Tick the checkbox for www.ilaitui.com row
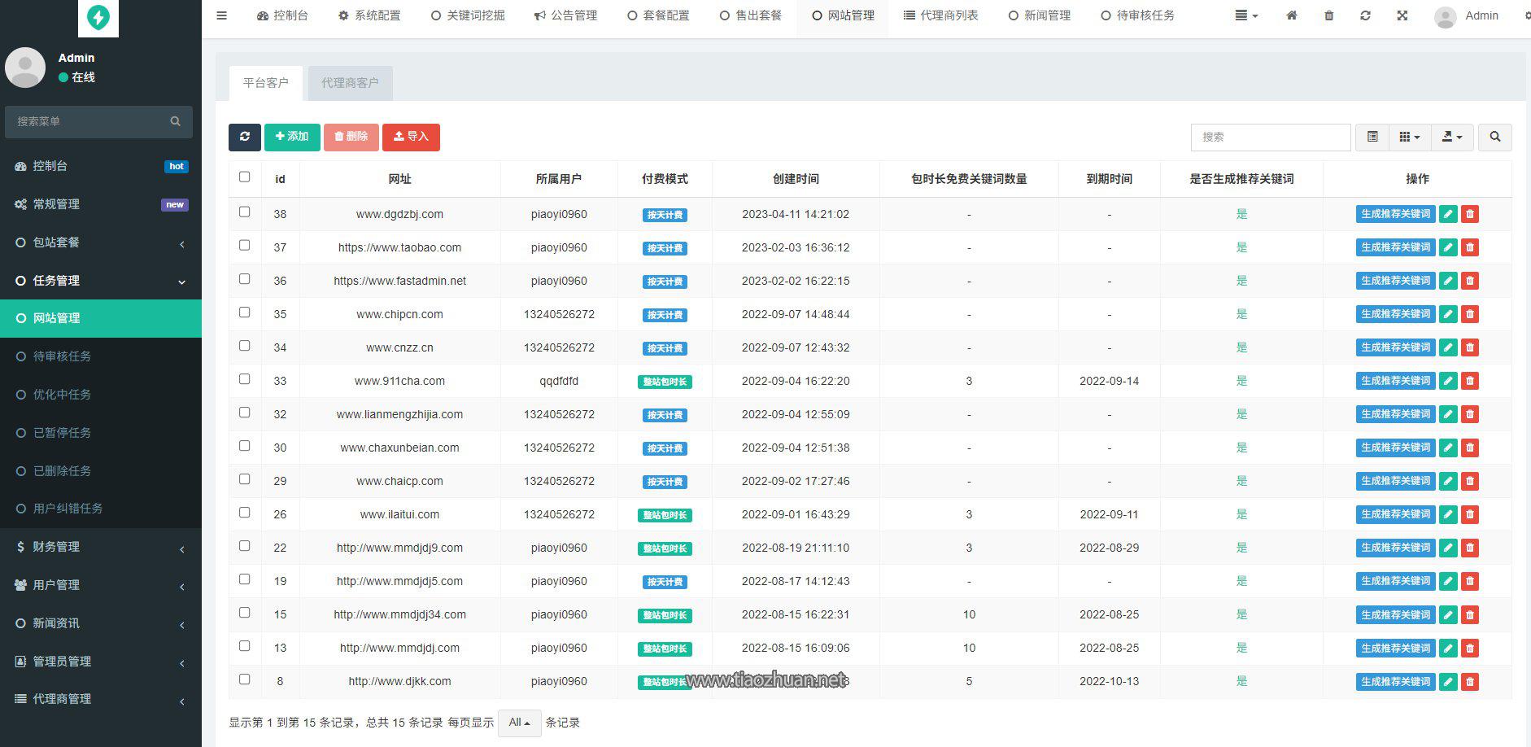Image resolution: width=1531 pixels, height=747 pixels. pos(245,512)
